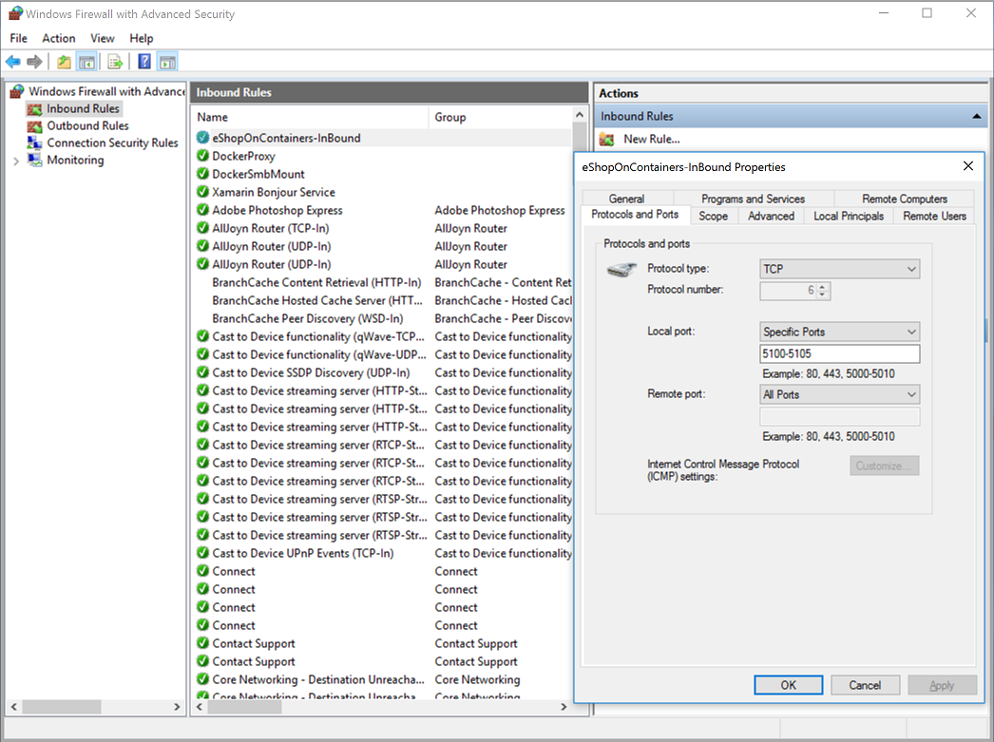Click the Cancel button in properties dialog
Screen dimensions: 994x742
pyautogui.click(x=865, y=685)
